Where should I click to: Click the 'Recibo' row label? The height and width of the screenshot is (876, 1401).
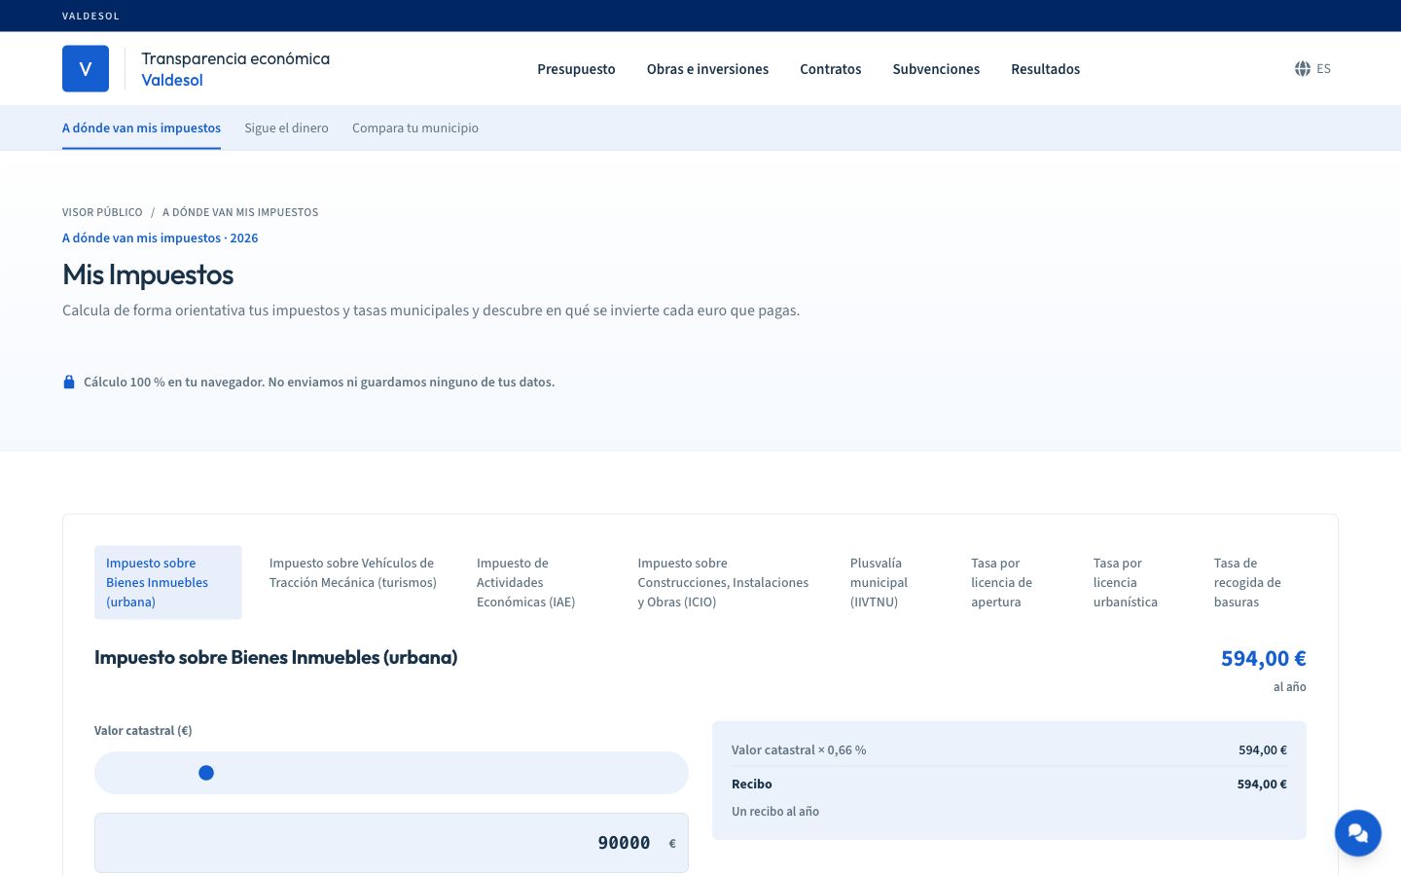coord(752,785)
